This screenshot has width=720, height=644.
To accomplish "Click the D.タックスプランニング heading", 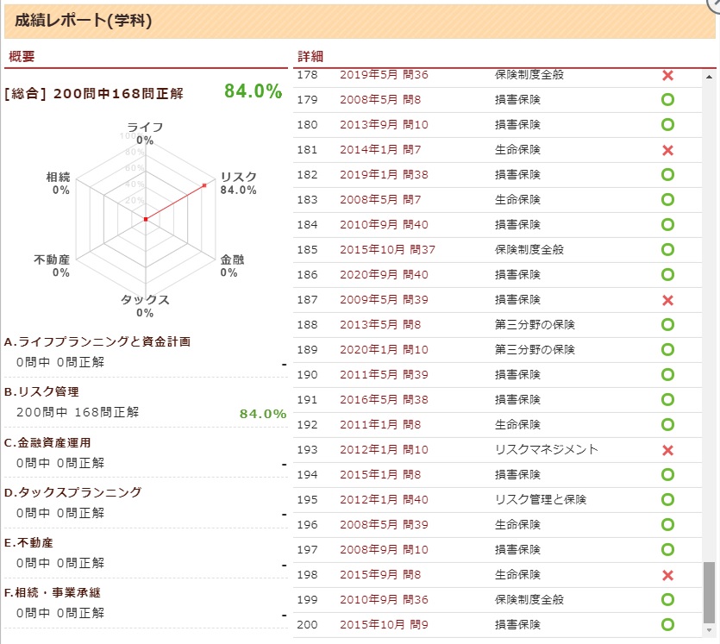I will tap(73, 492).
